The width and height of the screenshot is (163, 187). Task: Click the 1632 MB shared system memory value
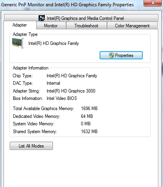click(x=89, y=132)
